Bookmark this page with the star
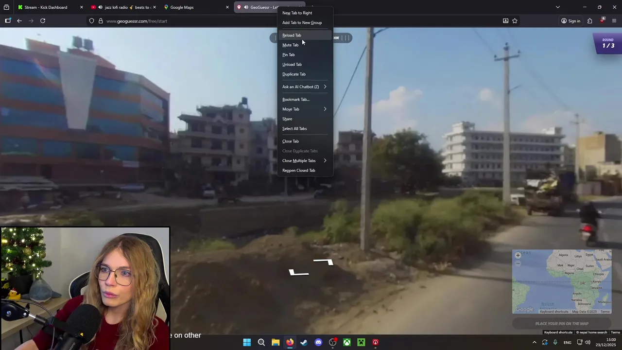622x350 pixels. [515, 21]
